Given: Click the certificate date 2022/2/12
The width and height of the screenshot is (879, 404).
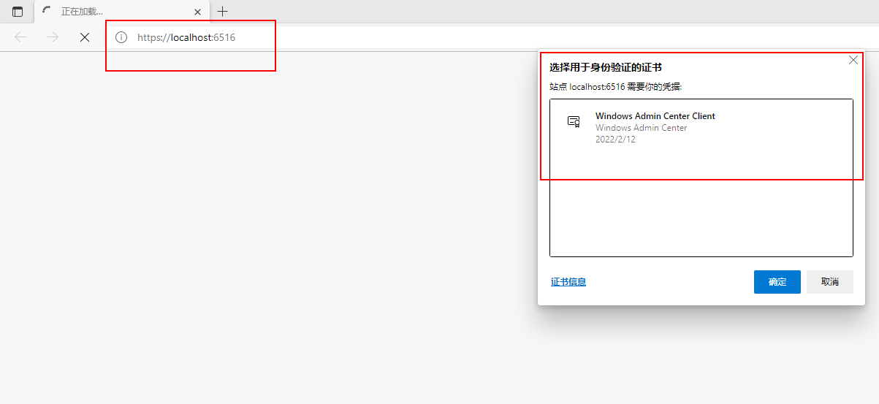Looking at the screenshot, I should 615,140.
